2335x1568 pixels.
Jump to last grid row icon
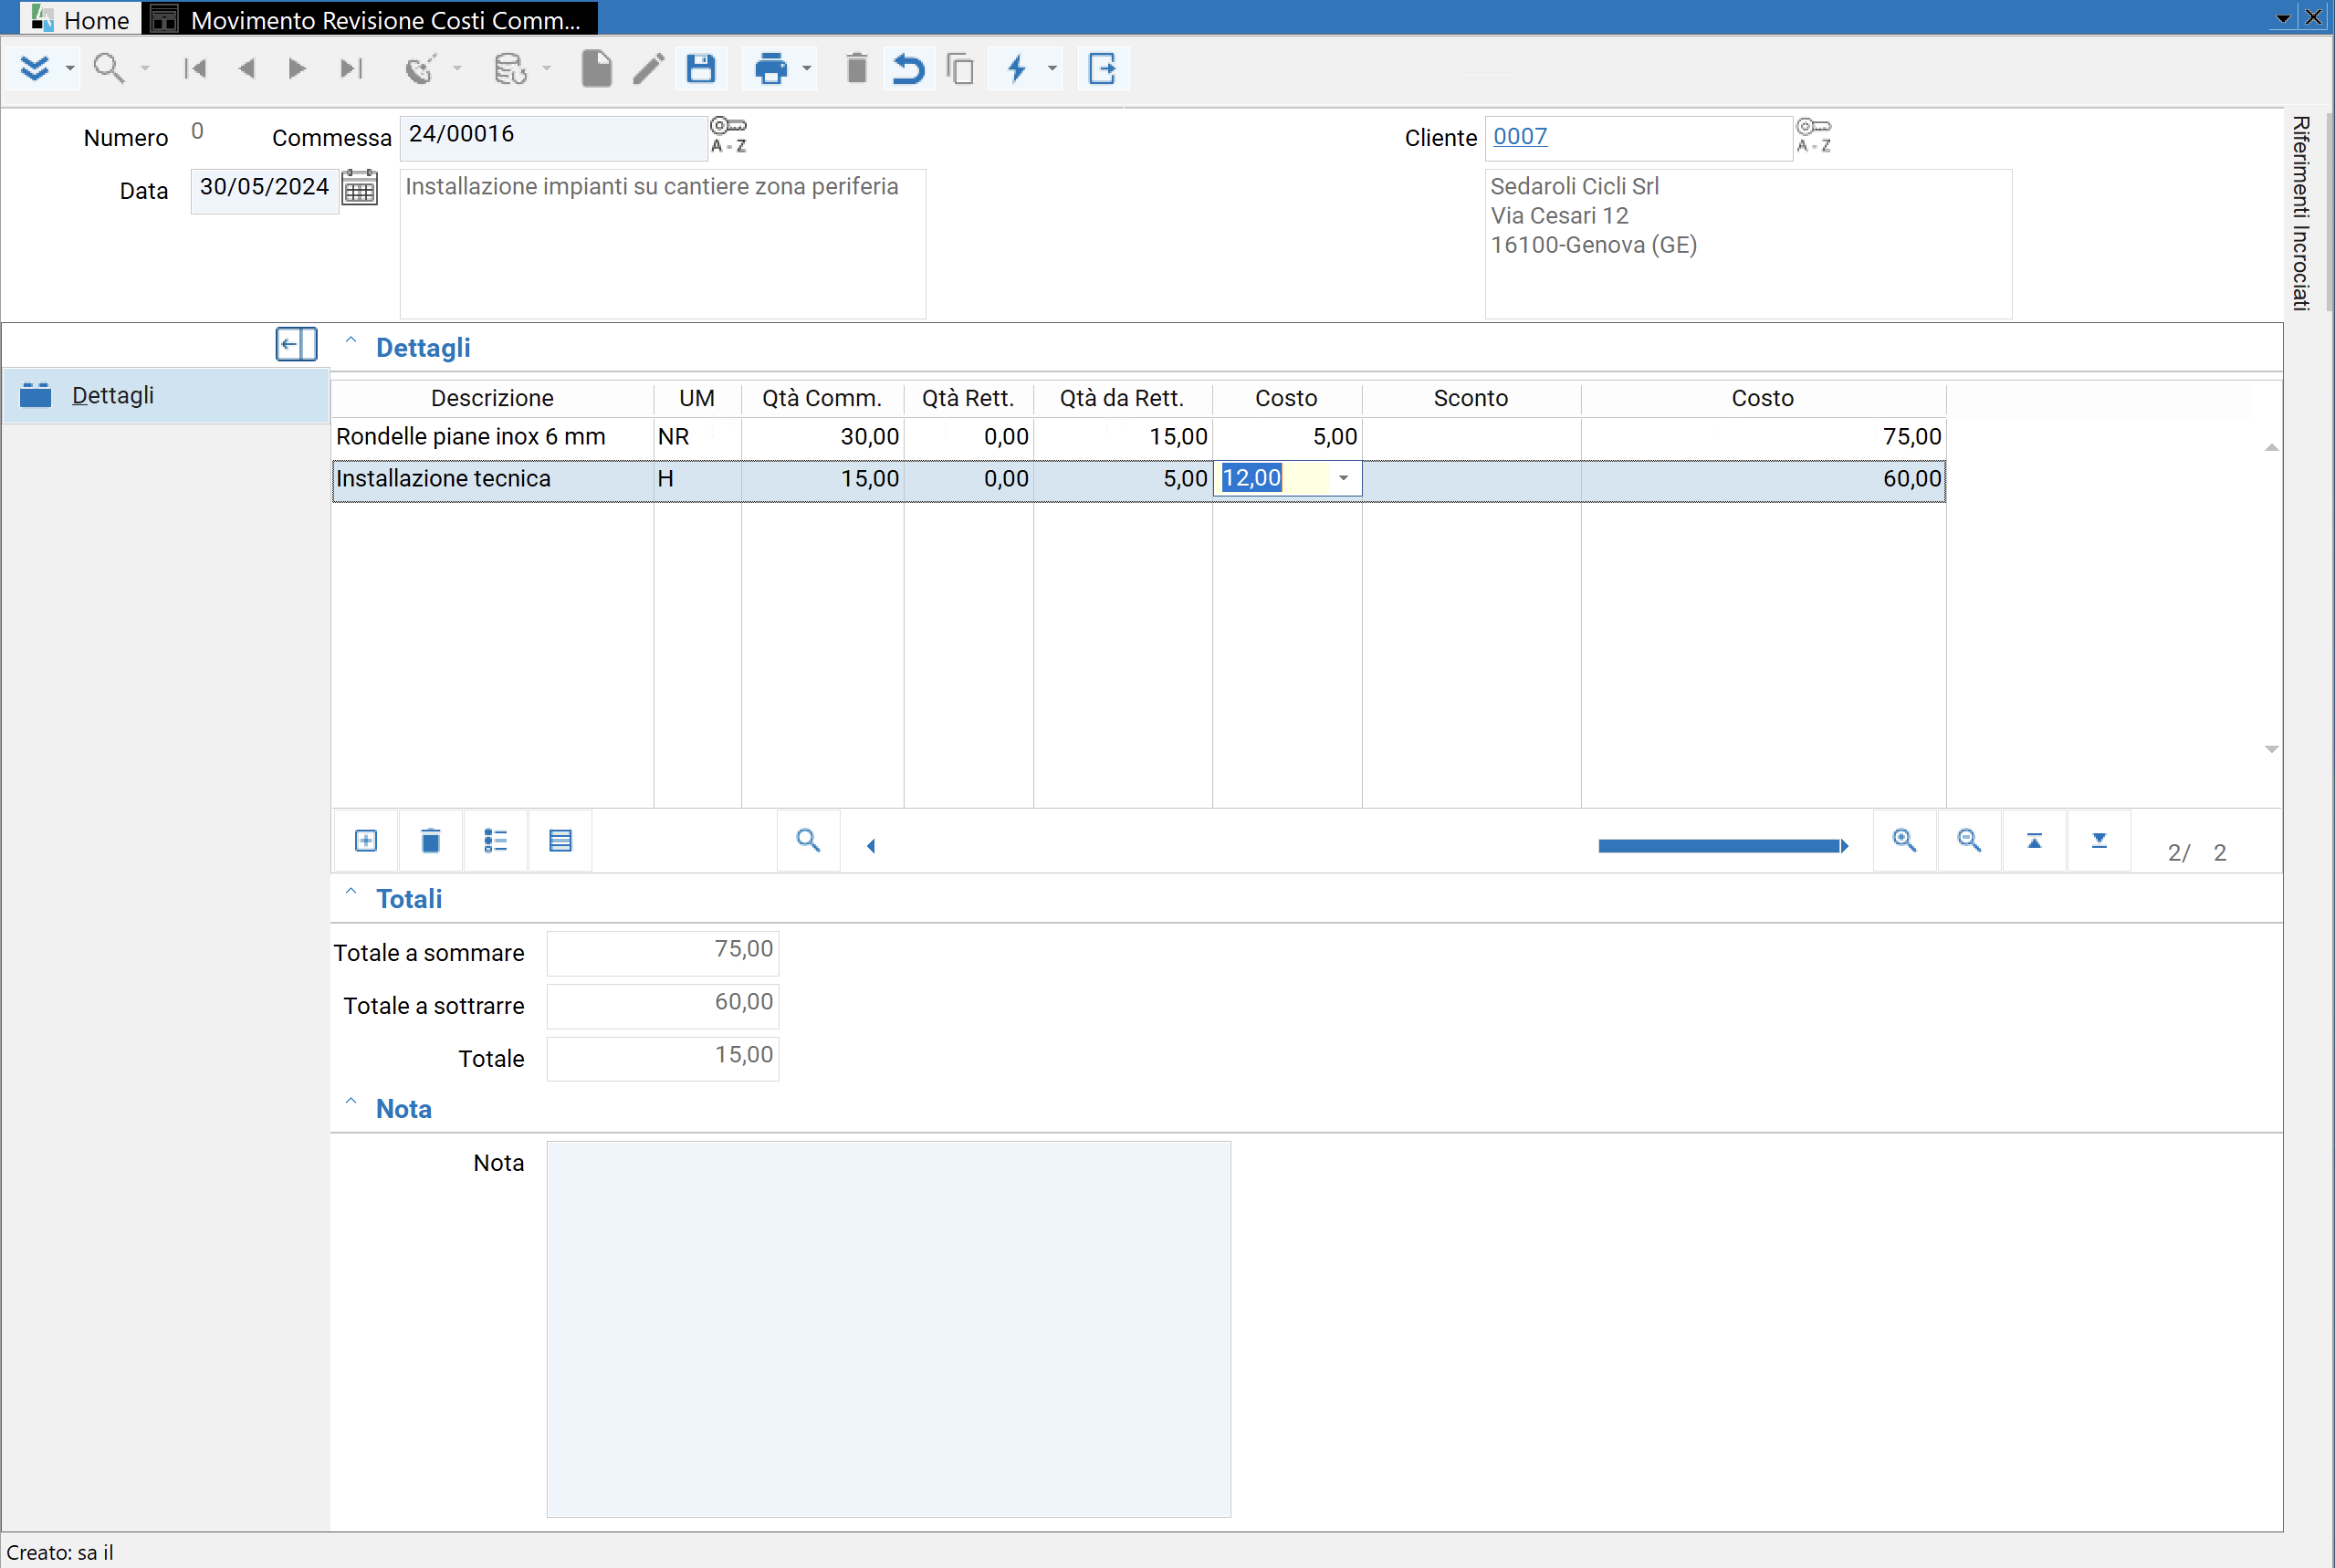tap(2099, 841)
